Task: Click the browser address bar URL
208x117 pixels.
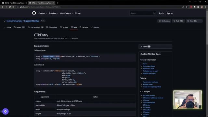Action: click(x=40, y=7)
